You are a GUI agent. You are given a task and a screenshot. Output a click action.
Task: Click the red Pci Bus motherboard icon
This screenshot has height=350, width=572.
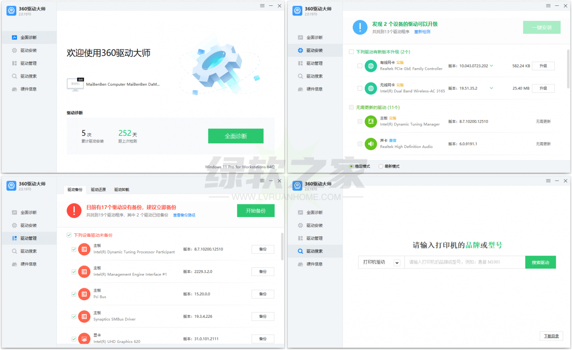click(84, 294)
